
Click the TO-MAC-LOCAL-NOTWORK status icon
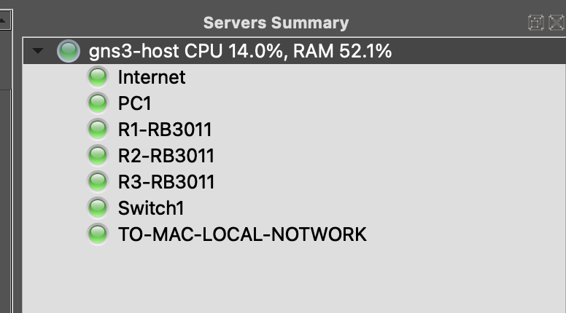(97, 234)
